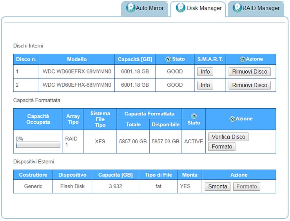Click the WDC WD60EFRX-68MYMN0 model cell of disk 1

(77, 72)
